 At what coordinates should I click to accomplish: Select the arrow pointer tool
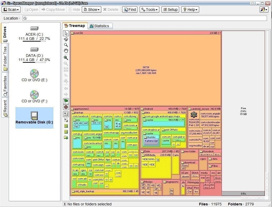[x=66, y=33]
